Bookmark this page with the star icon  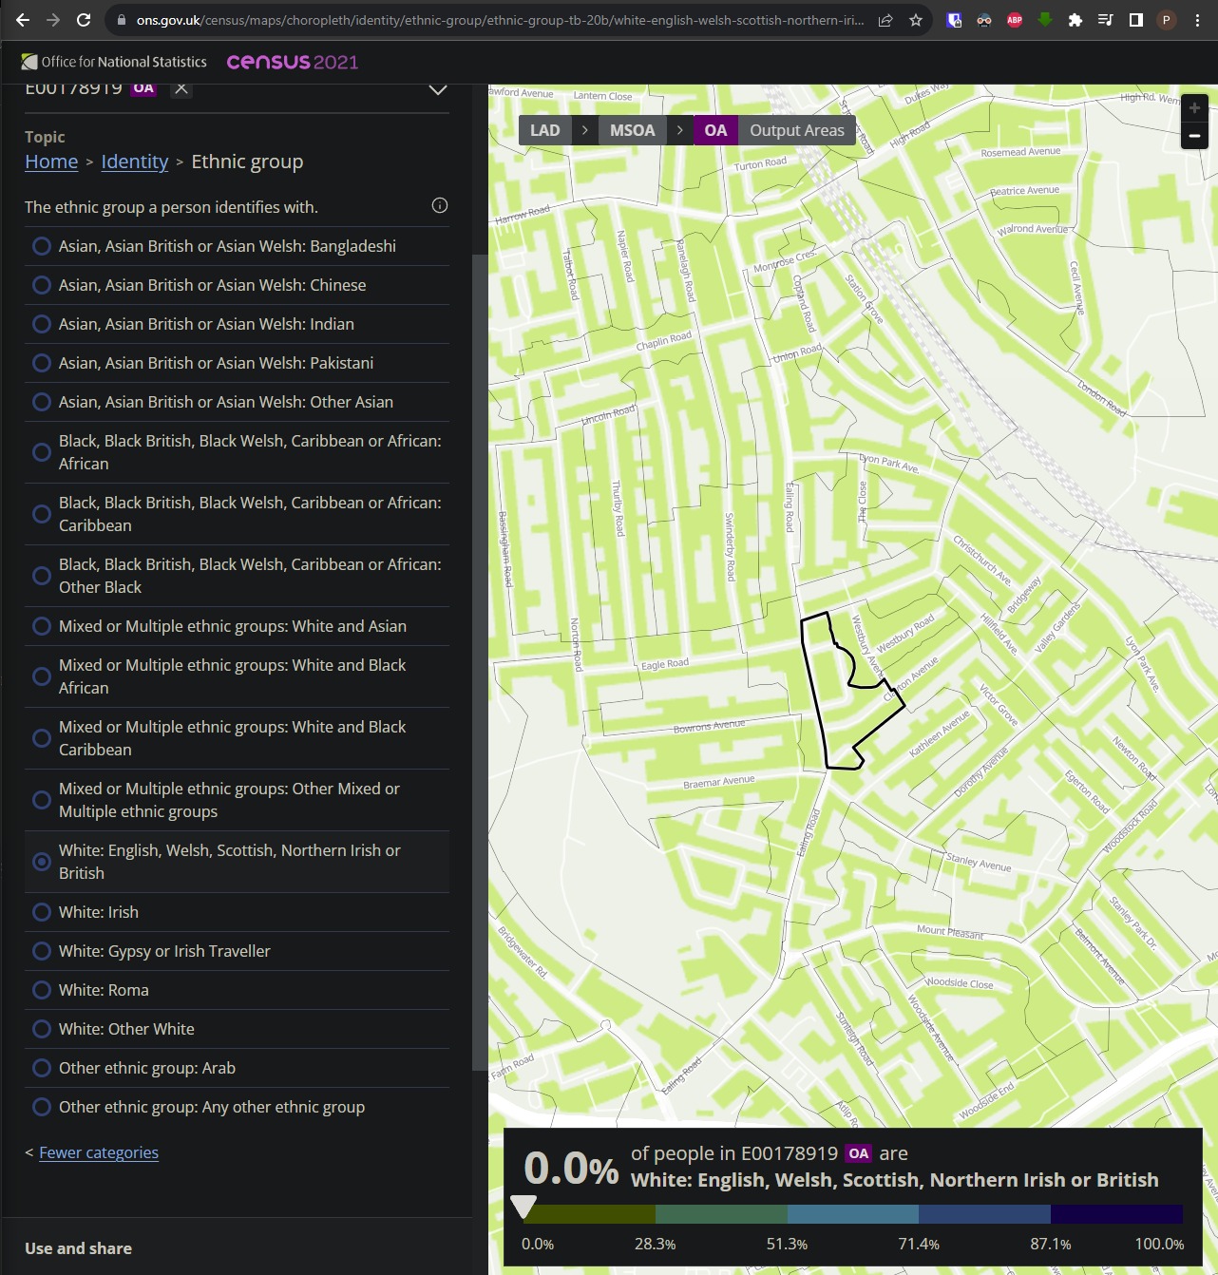(x=915, y=20)
